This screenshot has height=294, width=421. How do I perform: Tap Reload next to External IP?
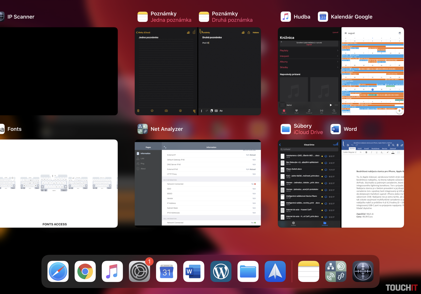pyautogui.click(x=252, y=155)
